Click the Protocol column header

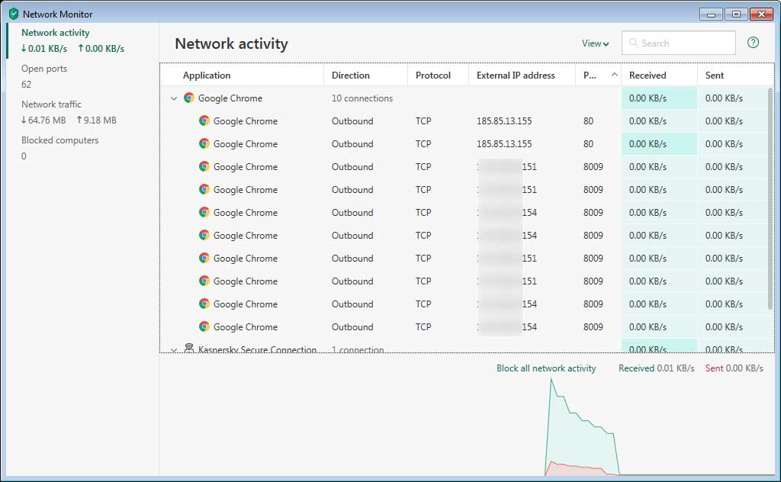[x=438, y=76]
